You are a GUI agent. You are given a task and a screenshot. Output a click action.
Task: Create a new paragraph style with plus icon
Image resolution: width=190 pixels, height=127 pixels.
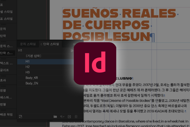pyautogui.click(x=69, y=117)
